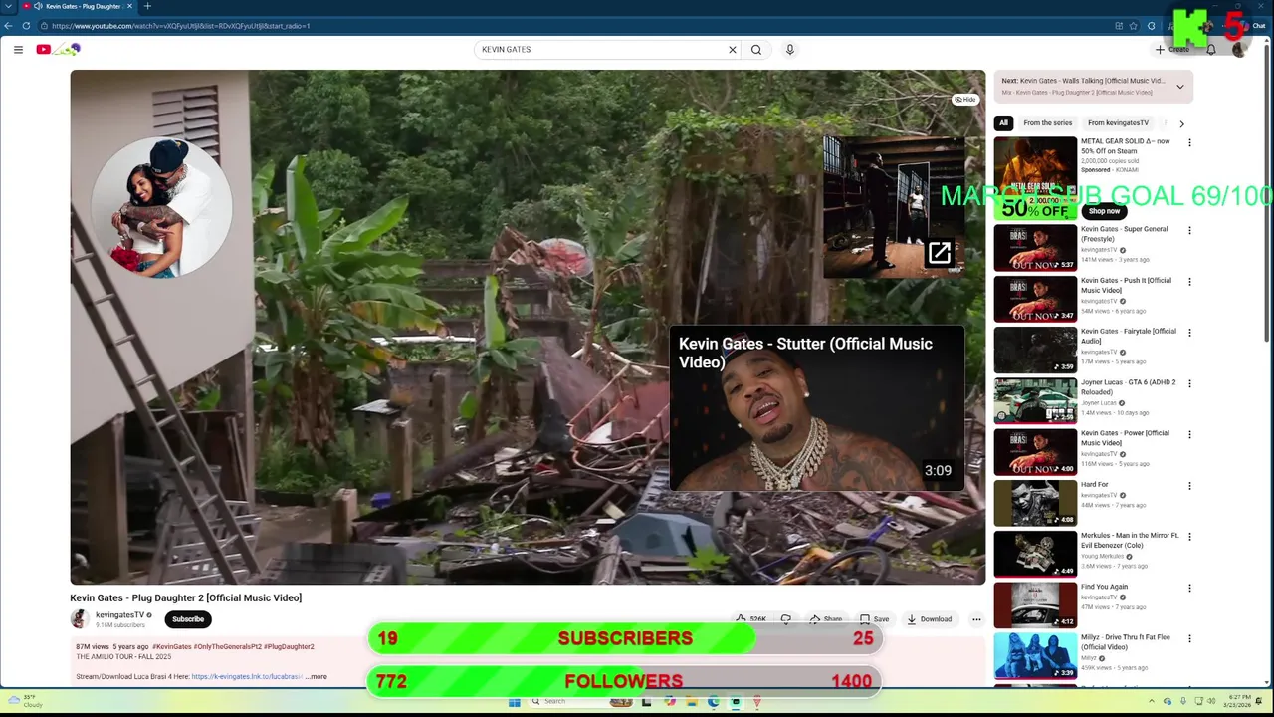This screenshot has width=1274, height=717.
Task: Open Merkules - Man in the Mirror thumbnail
Action: pyautogui.click(x=1035, y=554)
